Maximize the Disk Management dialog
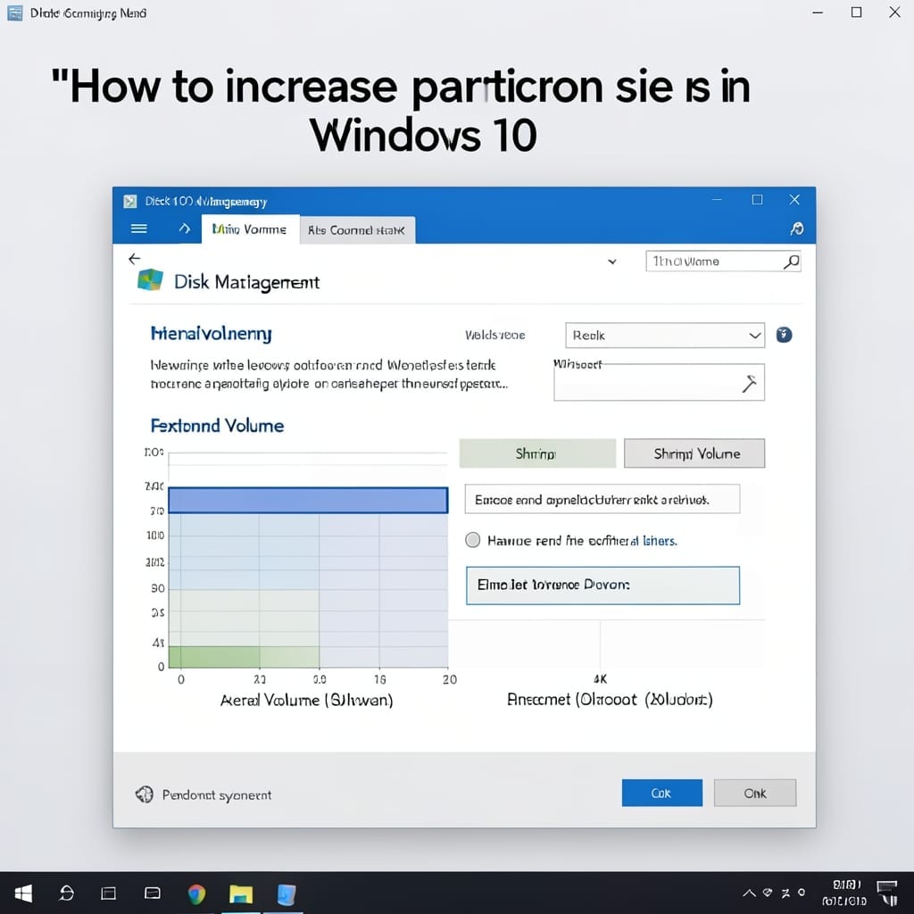The height and width of the screenshot is (914, 914). click(x=757, y=200)
